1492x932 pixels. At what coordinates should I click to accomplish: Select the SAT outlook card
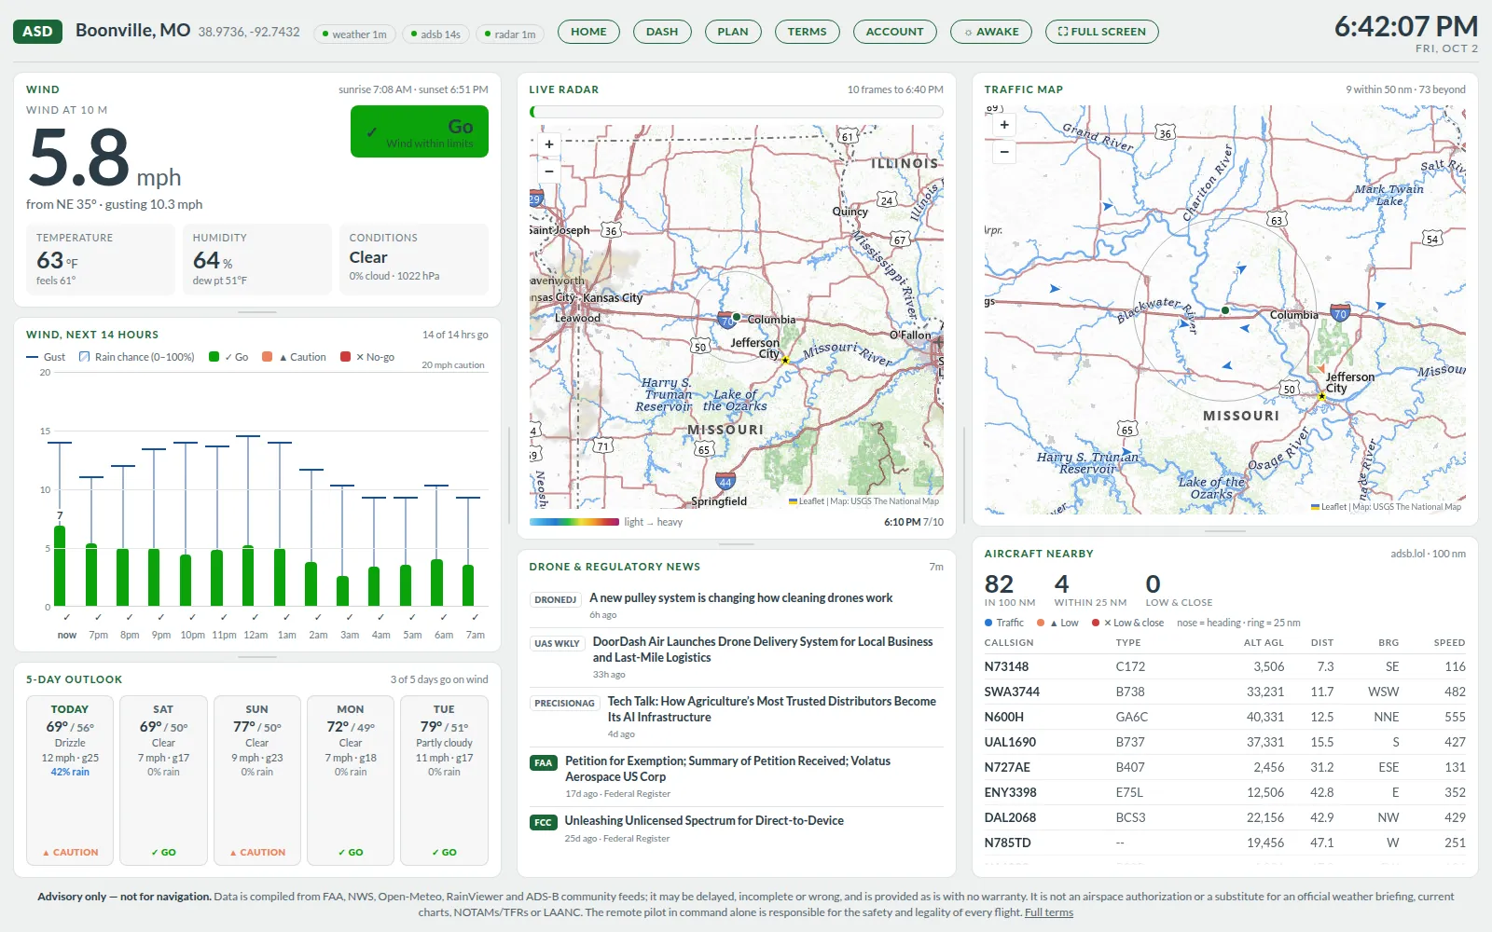coord(163,781)
